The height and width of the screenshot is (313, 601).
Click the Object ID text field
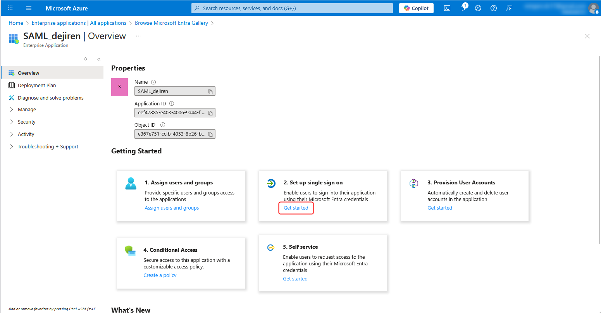[175, 134]
